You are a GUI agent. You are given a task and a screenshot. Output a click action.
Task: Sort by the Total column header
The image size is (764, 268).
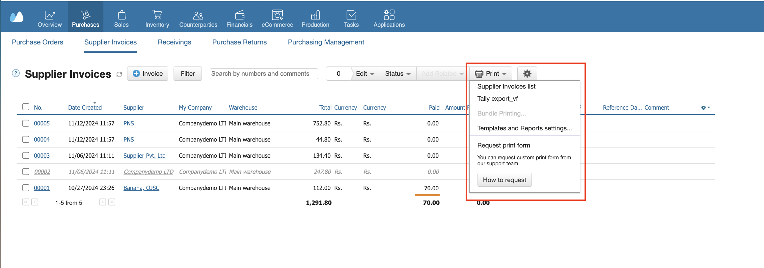[325, 108]
